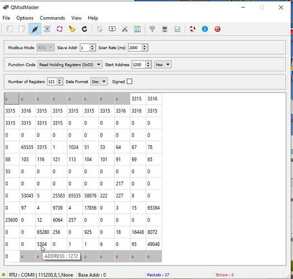Open the Commands menu

pos(53,18)
